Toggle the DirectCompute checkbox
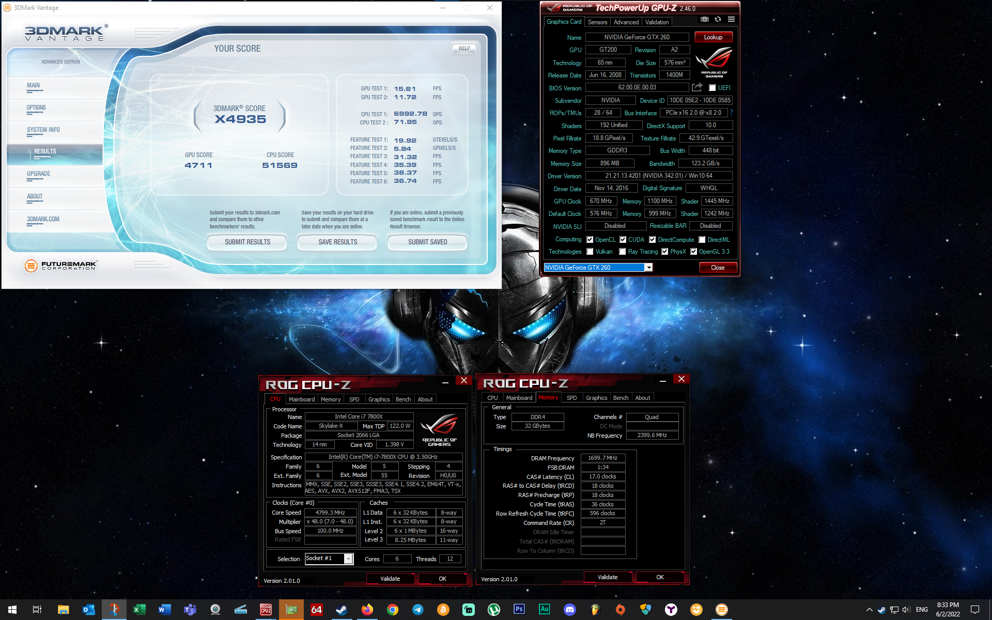Screen dimensions: 992x620 652,240
